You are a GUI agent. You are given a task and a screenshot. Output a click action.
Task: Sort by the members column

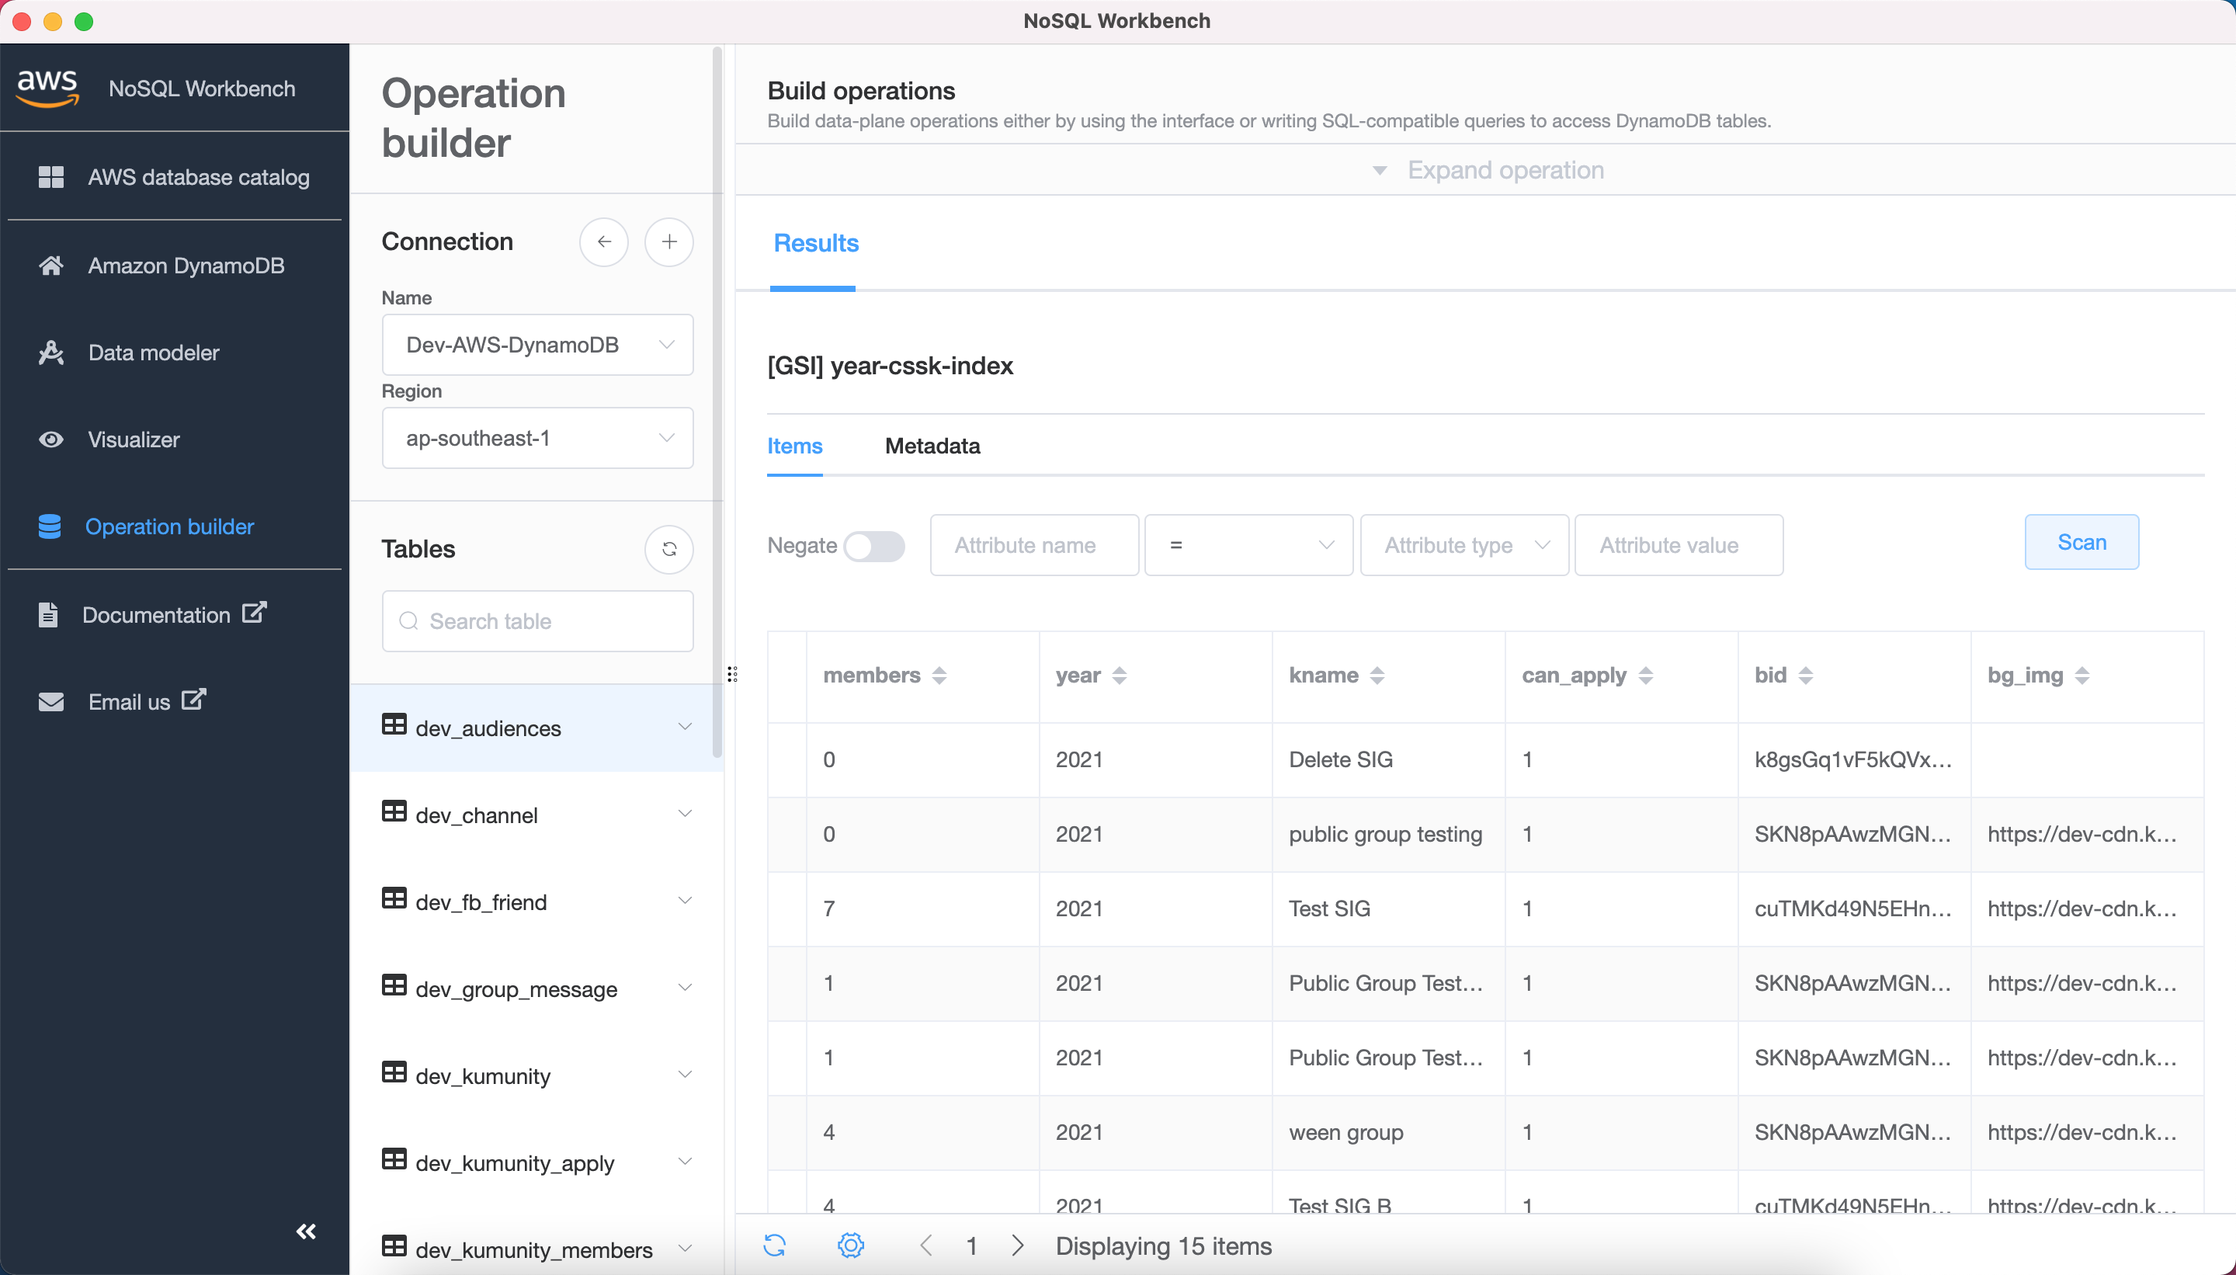(x=939, y=675)
